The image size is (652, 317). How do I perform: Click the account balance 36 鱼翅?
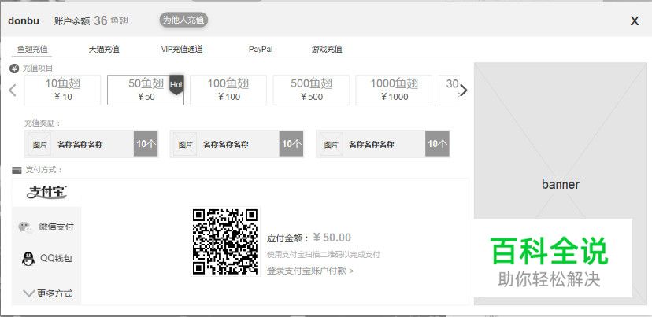tap(110, 20)
